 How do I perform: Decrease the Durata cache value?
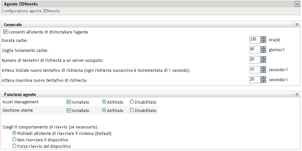[x=263, y=42]
